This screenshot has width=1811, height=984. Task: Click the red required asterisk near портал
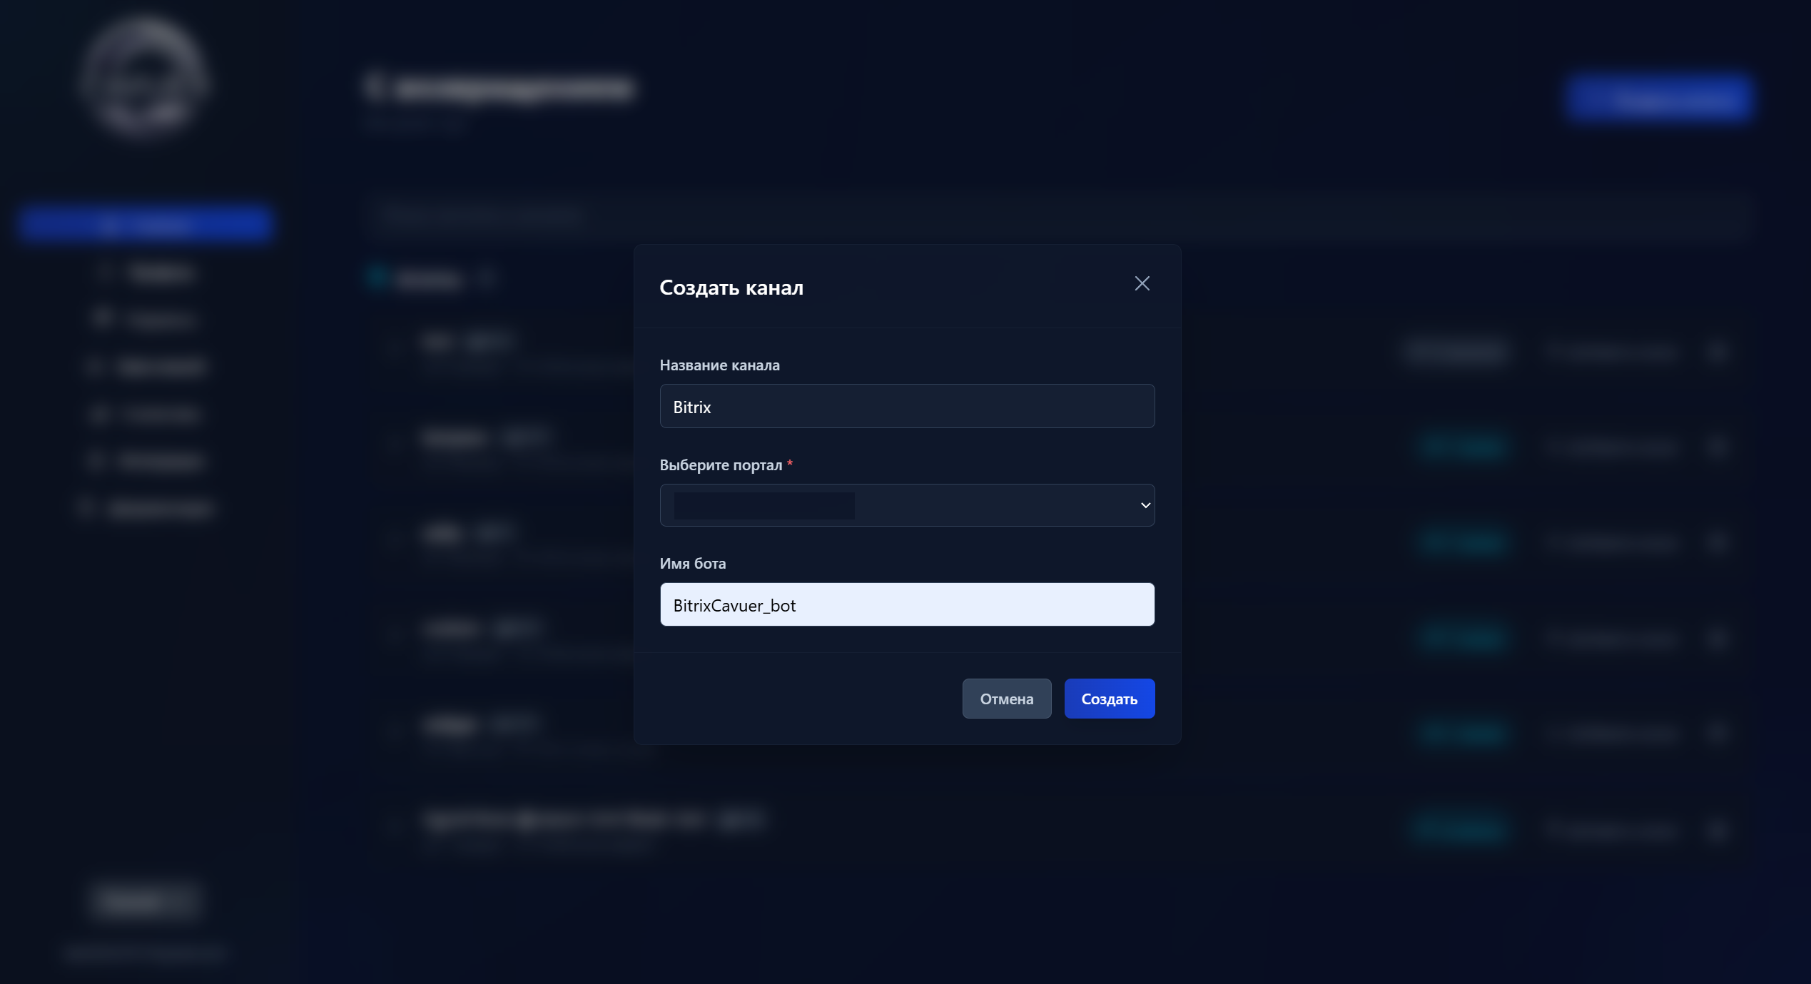790,464
